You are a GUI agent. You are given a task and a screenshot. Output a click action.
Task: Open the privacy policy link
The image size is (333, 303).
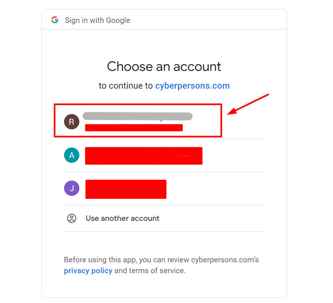(x=88, y=271)
